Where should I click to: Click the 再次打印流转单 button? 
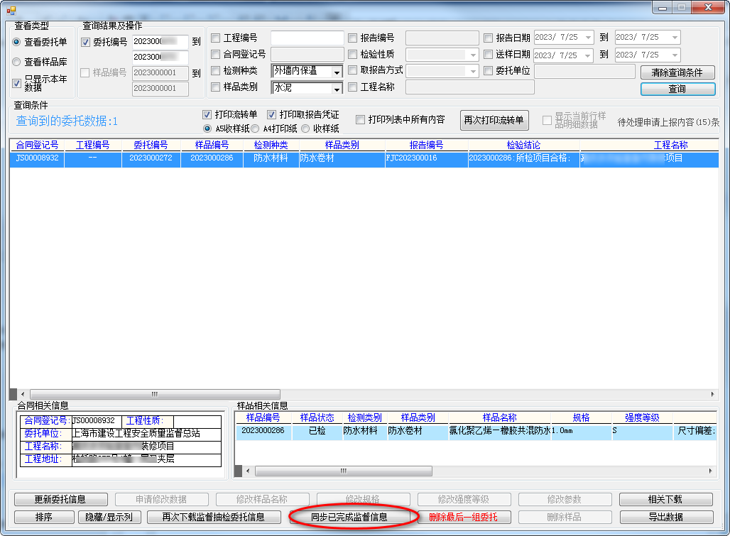pos(494,120)
